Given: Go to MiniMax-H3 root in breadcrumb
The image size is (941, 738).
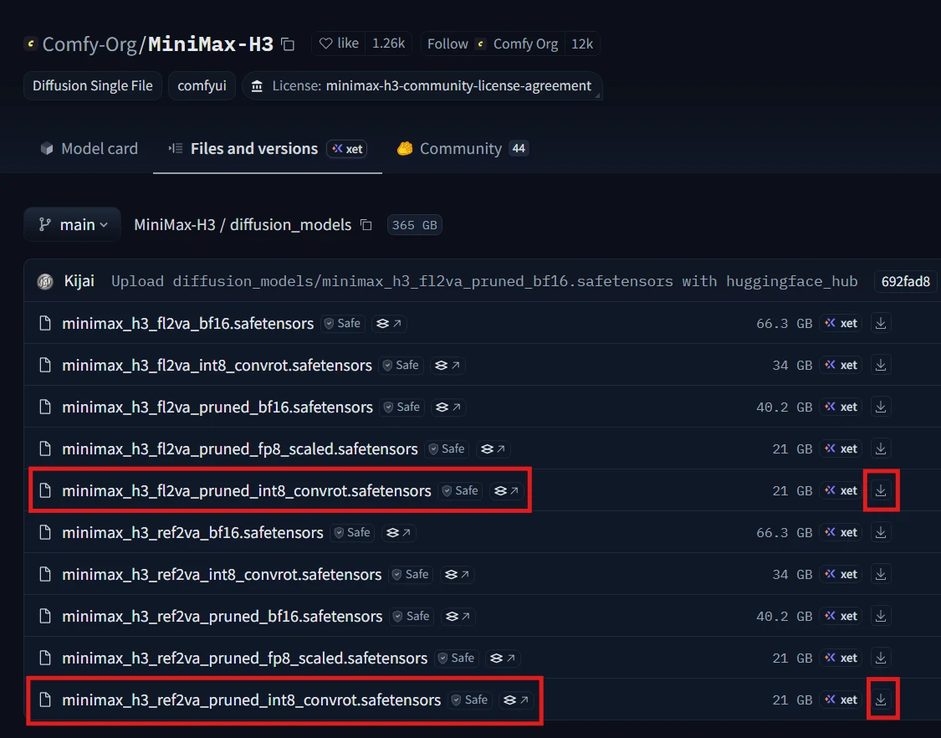Looking at the screenshot, I should pos(175,224).
